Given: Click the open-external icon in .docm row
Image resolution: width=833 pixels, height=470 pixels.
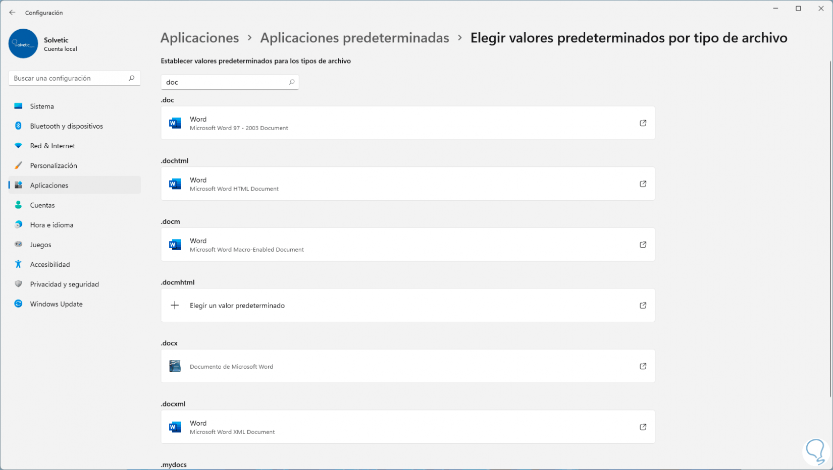Looking at the screenshot, I should tap(643, 245).
